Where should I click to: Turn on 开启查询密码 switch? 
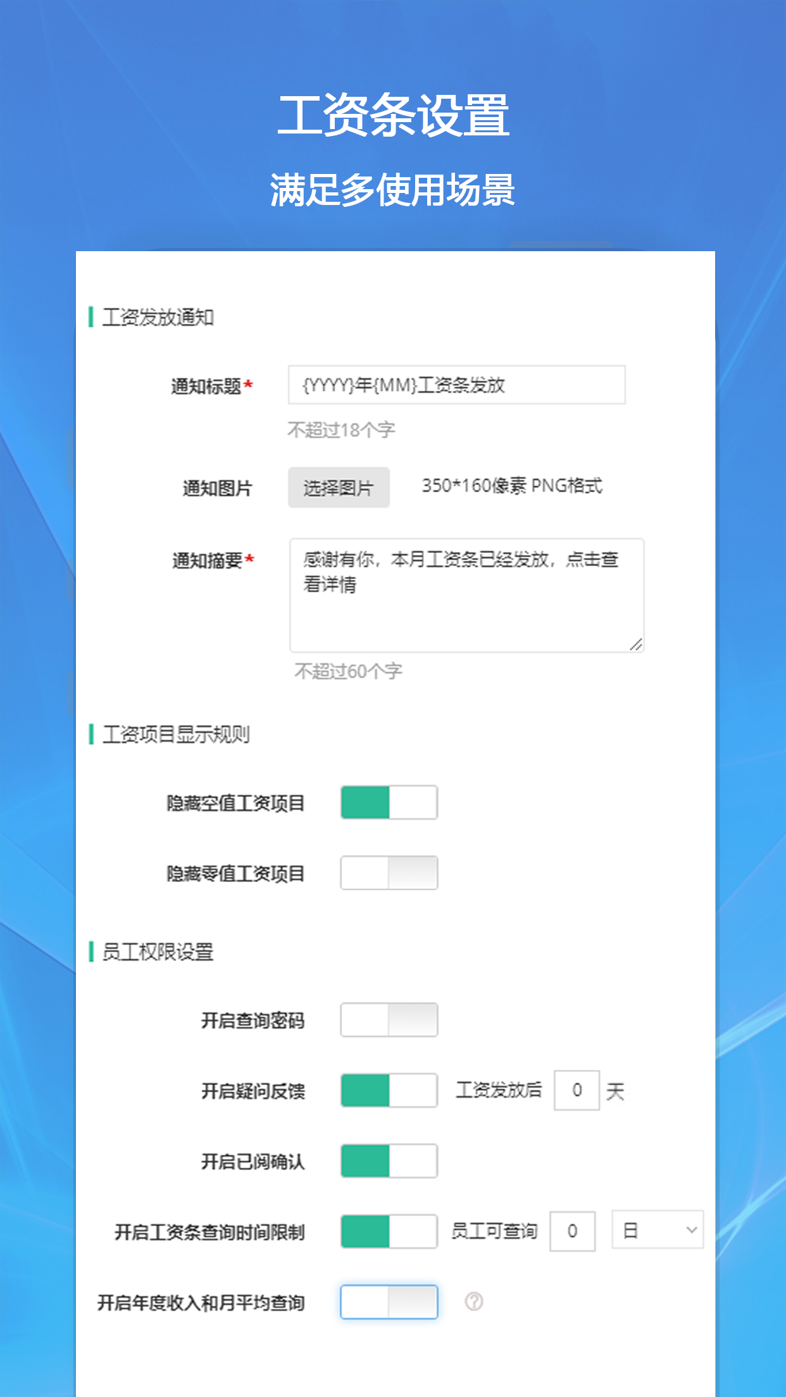tap(389, 1019)
